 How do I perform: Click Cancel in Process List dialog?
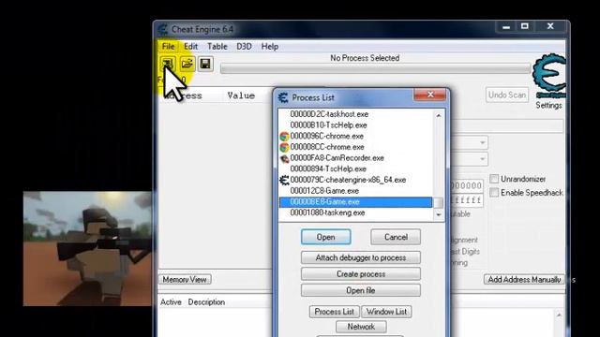tap(396, 237)
